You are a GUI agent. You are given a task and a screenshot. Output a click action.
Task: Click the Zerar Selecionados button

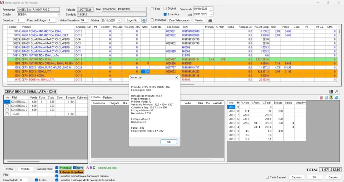180,20
